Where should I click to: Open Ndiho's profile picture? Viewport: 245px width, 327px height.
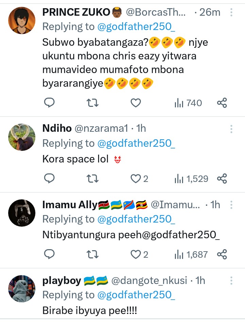(x=22, y=137)
